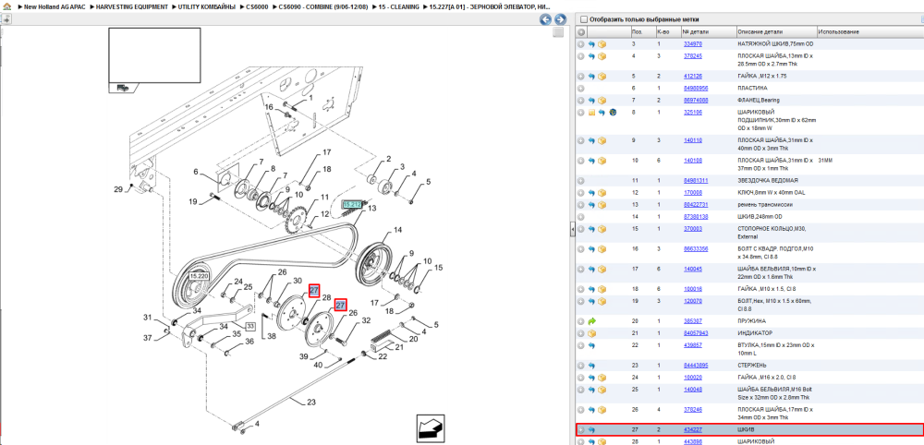Click the 15.220 reference label in diagram
The height and width of the screenshot is (445, 924).
(200, 275)
